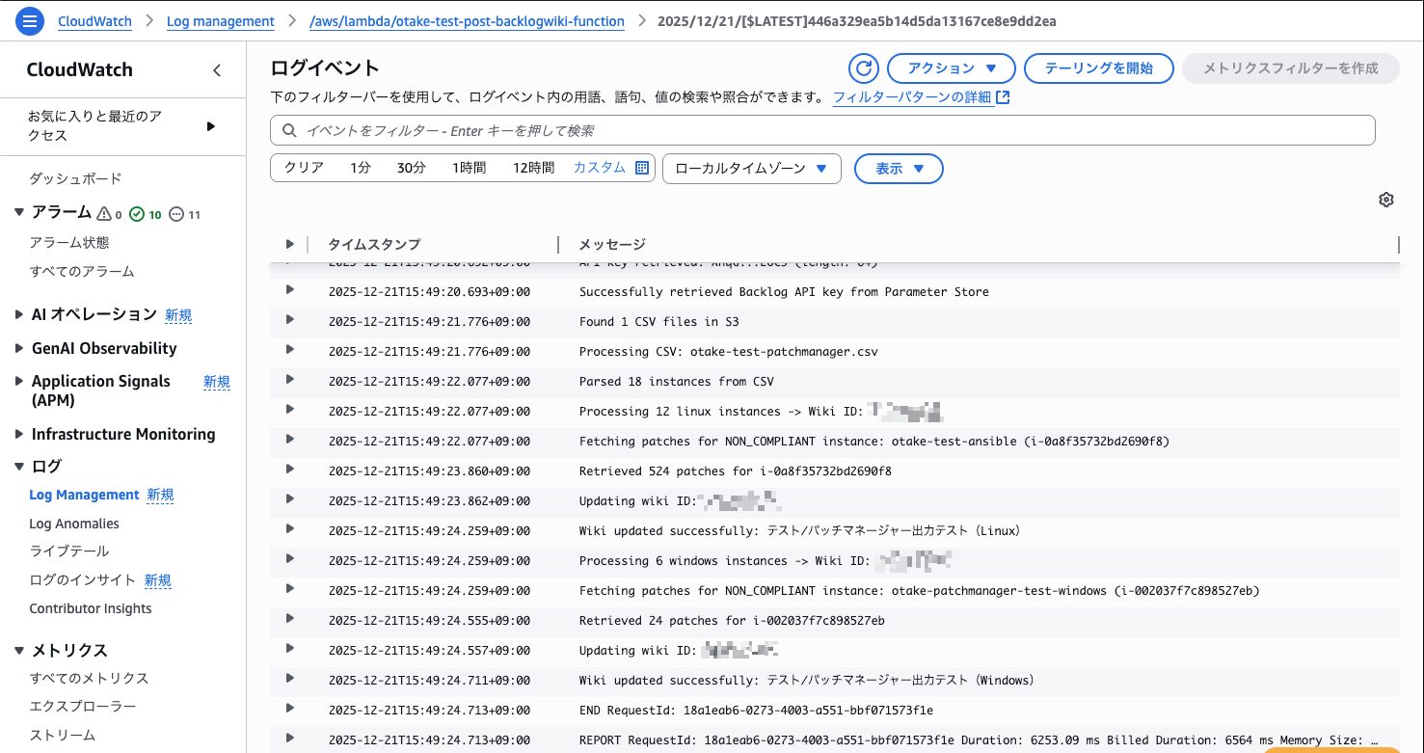The width and height of the screenshot is (1424, 753).
Task: Select the 30分 time range option
Action: [411, 168]
